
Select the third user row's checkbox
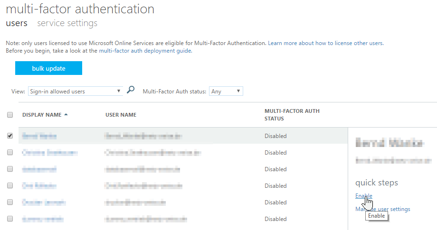[10, 169]
